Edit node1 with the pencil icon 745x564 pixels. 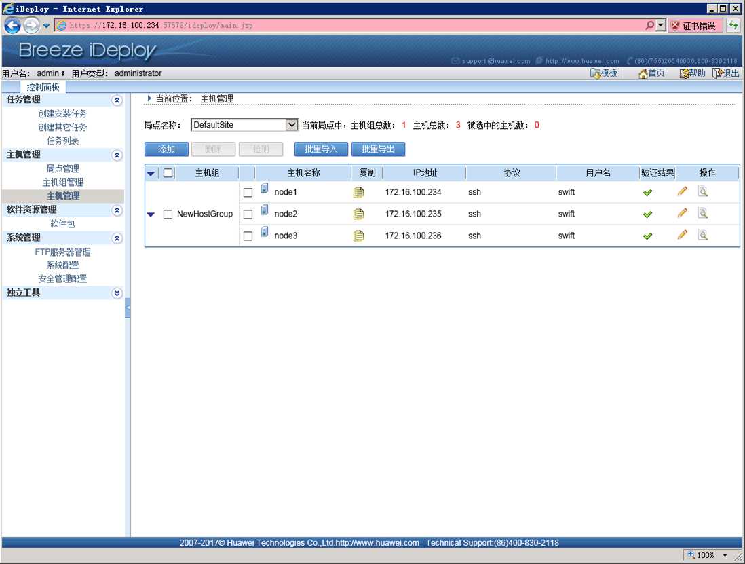coord(683,191)
